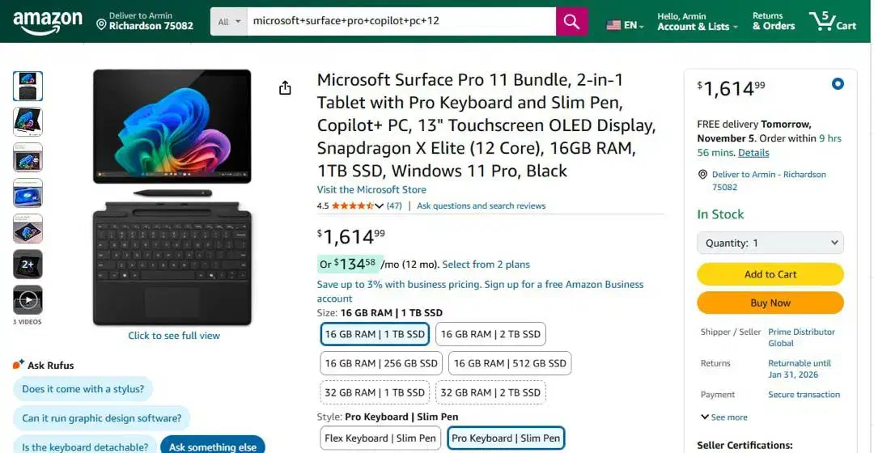Open the Quantity dropdown
The image size is (874, 453).
(x=770, y=243)
